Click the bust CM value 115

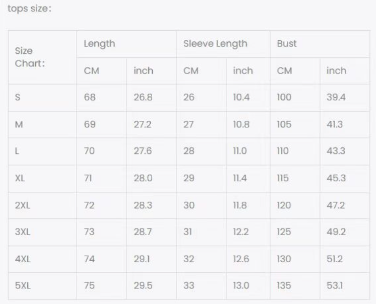tap(283, 178)
